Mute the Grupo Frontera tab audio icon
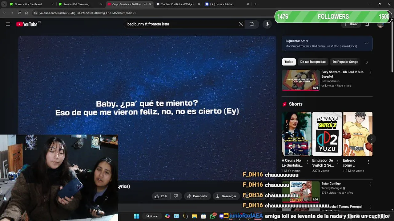This screenshot has width=394, height=221. click(145, 4)
